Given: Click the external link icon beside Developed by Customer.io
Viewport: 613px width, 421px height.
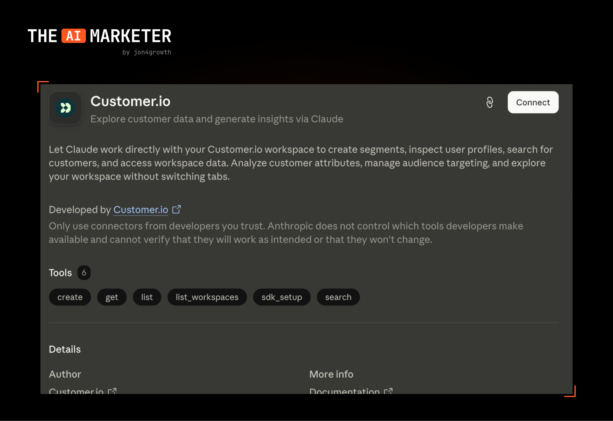Looking at the screenshot, I should 177,209.
